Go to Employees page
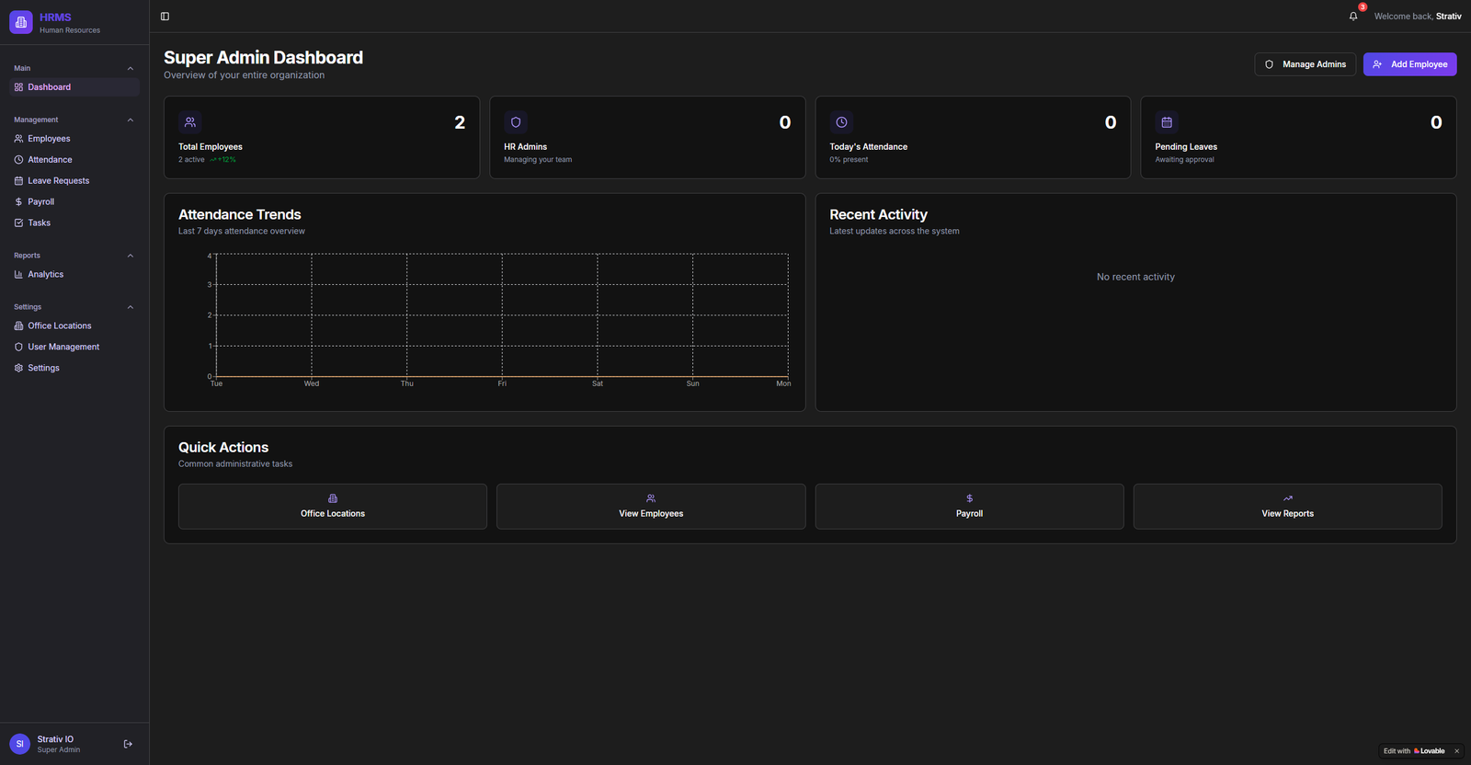The image size is (1471, 765). (74, 139)
